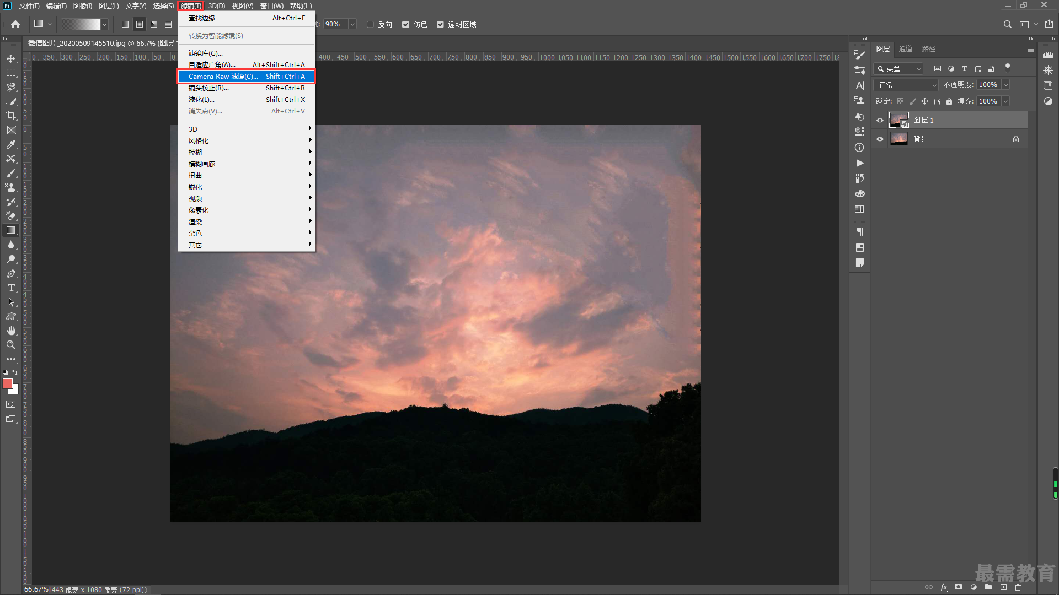The width and height of the screenshot is (1059, 595).
Task: Switch to the 路径 tab
Action: 929,48
